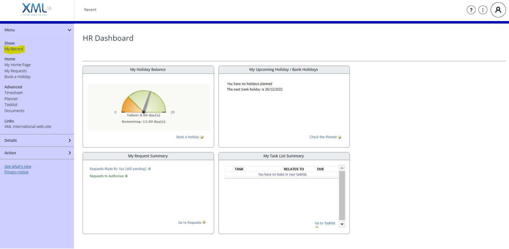Click the holiday balance gauge chart
Viewport: 509px width, 249px height.
pyautogui.click(x=144, y=102)
